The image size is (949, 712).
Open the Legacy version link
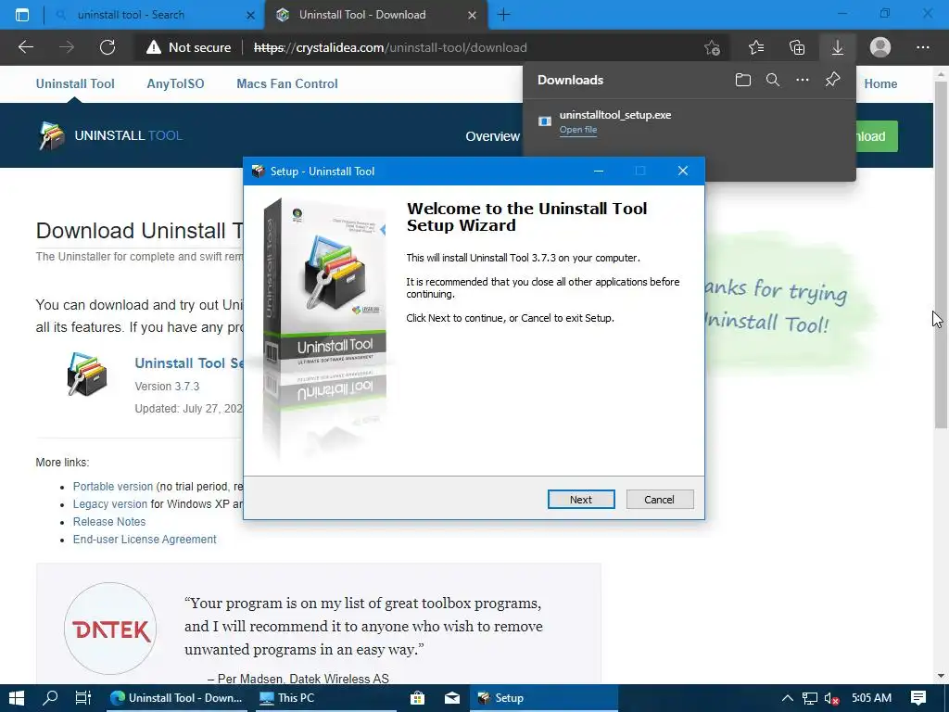tap(109, 503)
